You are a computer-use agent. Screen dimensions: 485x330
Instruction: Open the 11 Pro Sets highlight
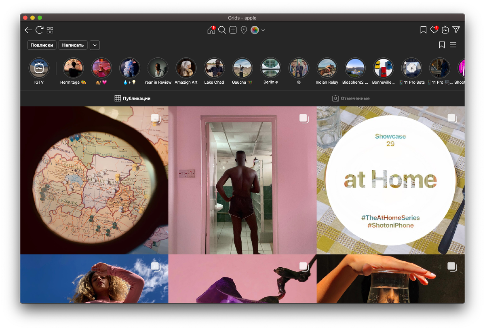click(x=411, y=68)
